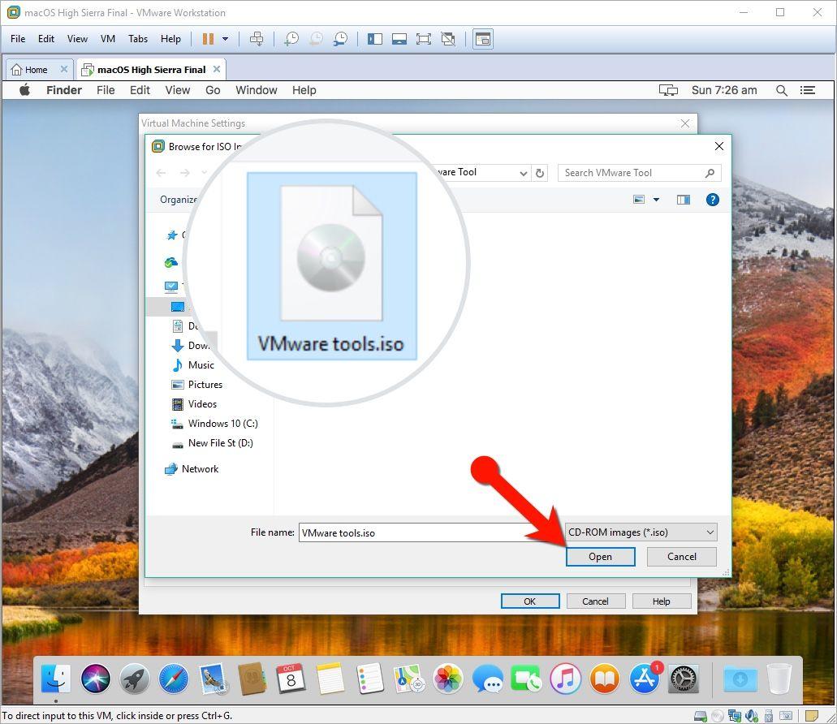Switch to the Home tab
The height and width of the screenshot is (724, 837).
37,70
